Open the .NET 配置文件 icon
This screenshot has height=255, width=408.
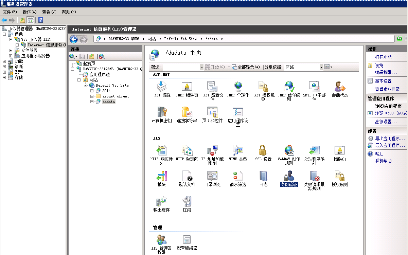tap(212, 91)
